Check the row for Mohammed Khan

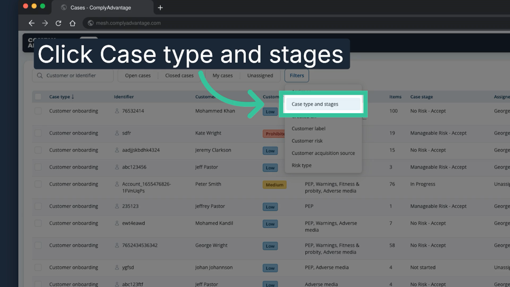(x=38, y=111)
